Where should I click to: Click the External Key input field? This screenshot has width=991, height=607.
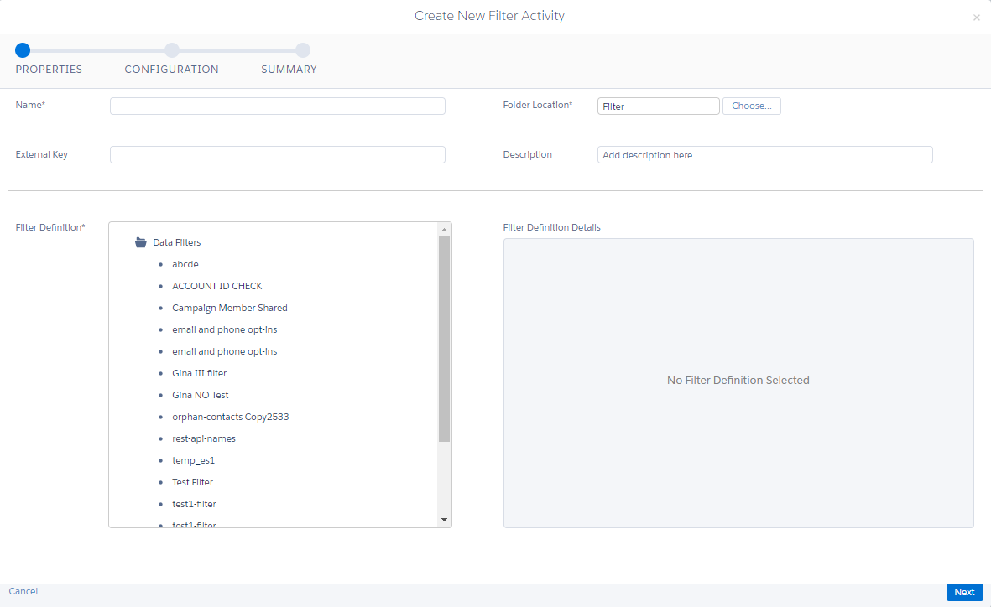(x=278, y=155)
